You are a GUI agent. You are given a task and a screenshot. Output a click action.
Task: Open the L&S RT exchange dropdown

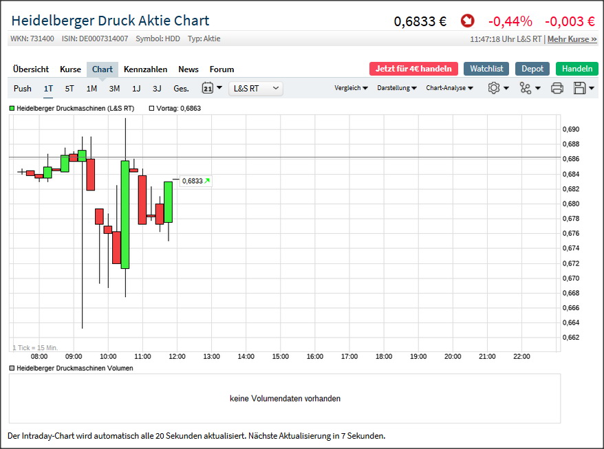257,88
